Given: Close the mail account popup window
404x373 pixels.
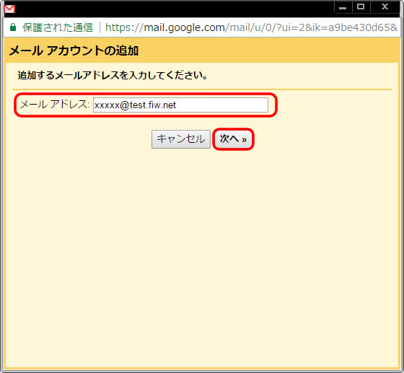Looking at the screenshot, I should (385, 7).
